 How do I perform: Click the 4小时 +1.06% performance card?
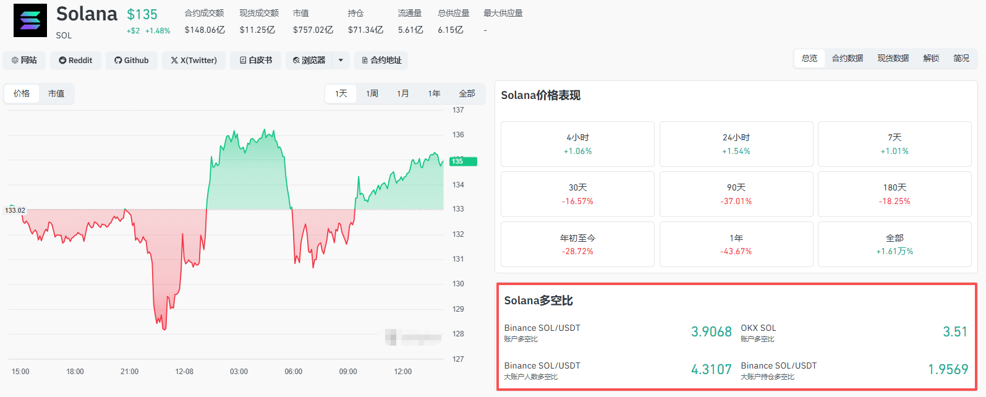pyautogui.click(x=577, y=144)
